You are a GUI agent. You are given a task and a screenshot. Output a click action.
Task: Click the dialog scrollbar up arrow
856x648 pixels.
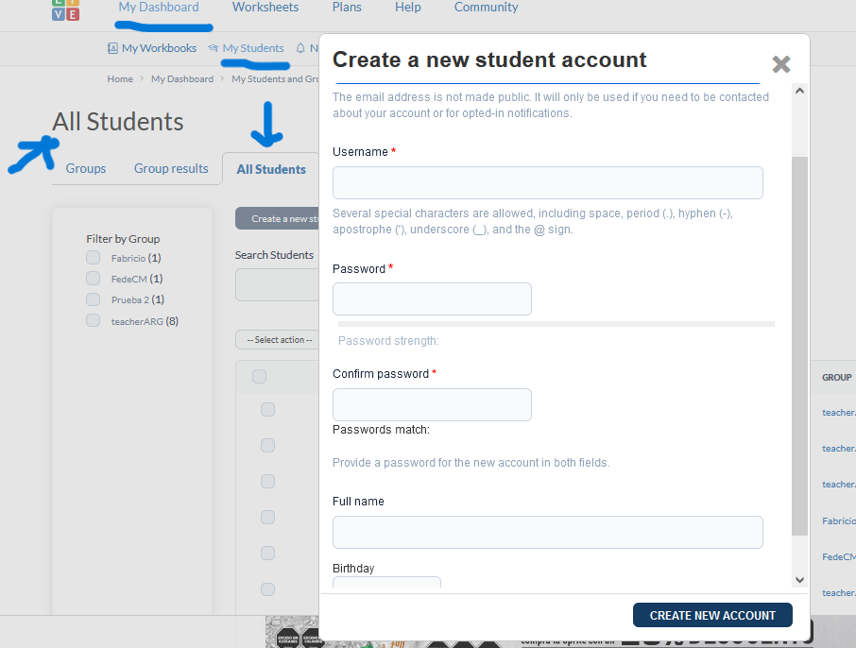(799, 92)
